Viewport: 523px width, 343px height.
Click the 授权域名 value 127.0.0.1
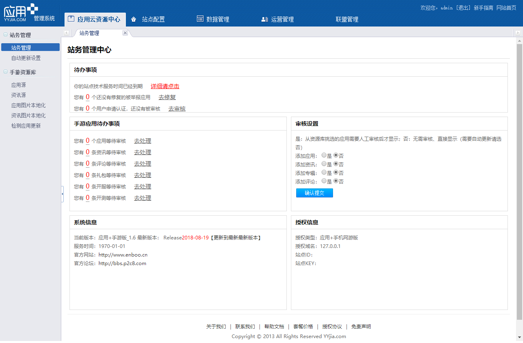(330, 246)
